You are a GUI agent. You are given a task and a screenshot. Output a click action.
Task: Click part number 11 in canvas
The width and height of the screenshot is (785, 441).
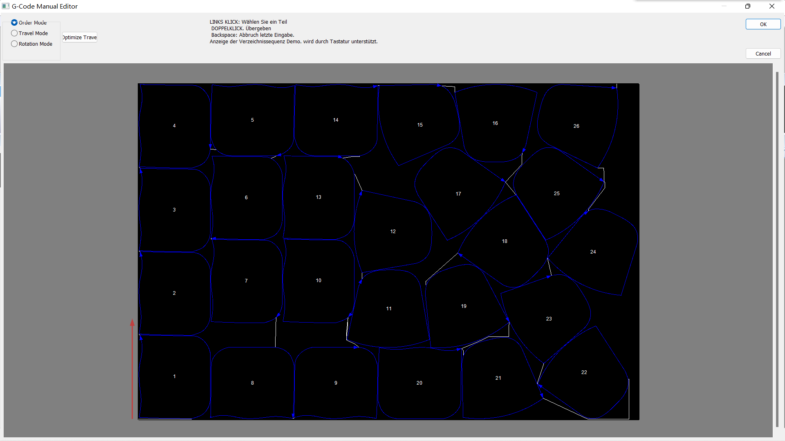point(388,308)
